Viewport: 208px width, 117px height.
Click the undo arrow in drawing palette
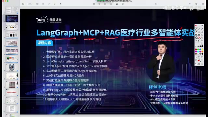coord(196,64)
